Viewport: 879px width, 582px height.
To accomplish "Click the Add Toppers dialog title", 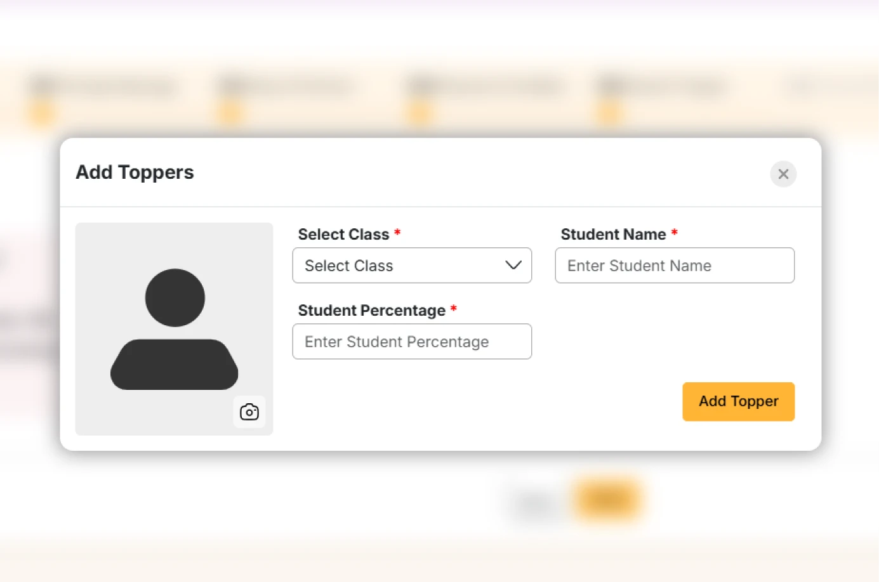I will click(x=135, y=172).
